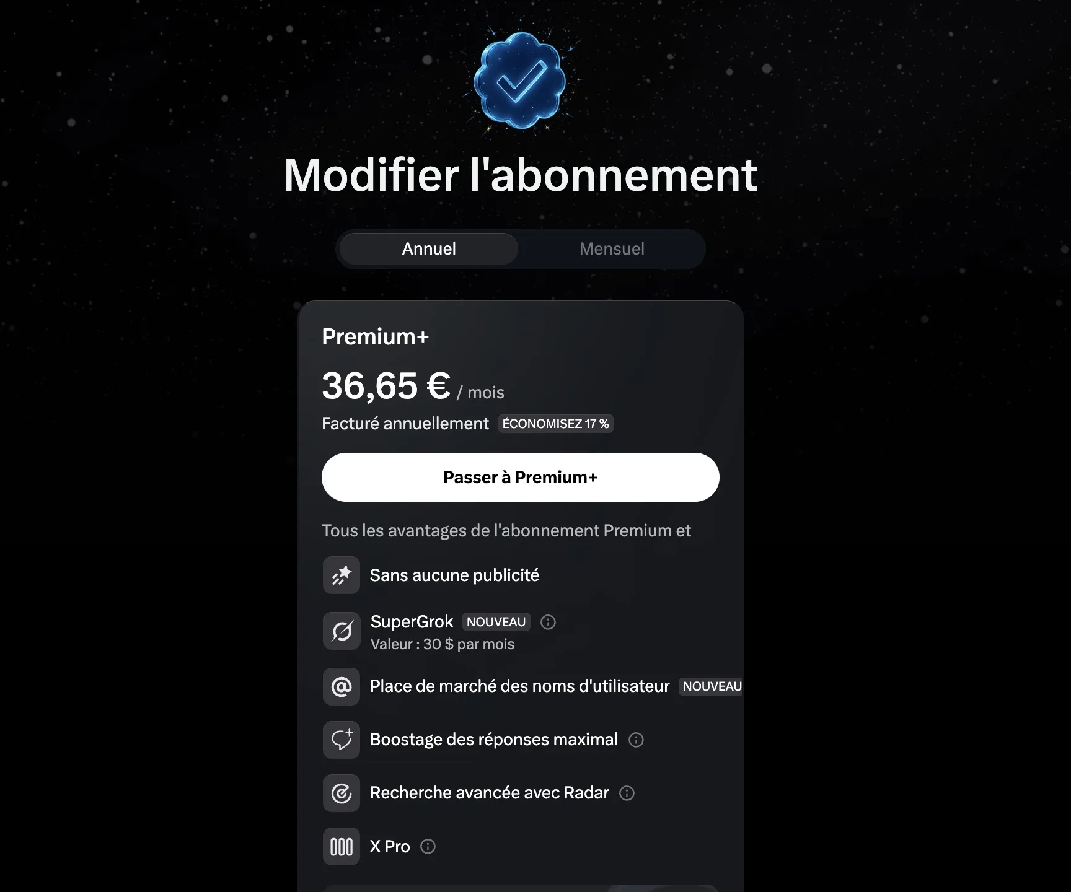Click the NOUVEAU badge next to SuperGrok

pos(496,622)
